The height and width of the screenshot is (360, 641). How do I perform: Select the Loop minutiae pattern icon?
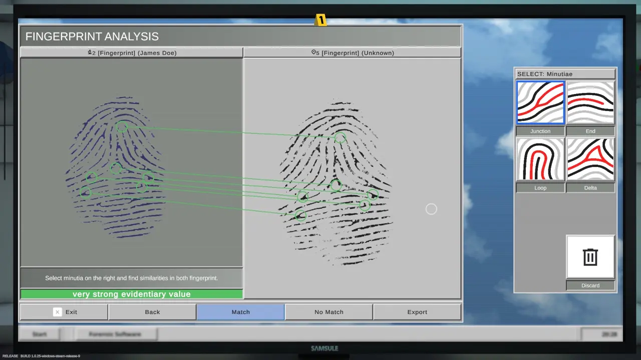540,159
